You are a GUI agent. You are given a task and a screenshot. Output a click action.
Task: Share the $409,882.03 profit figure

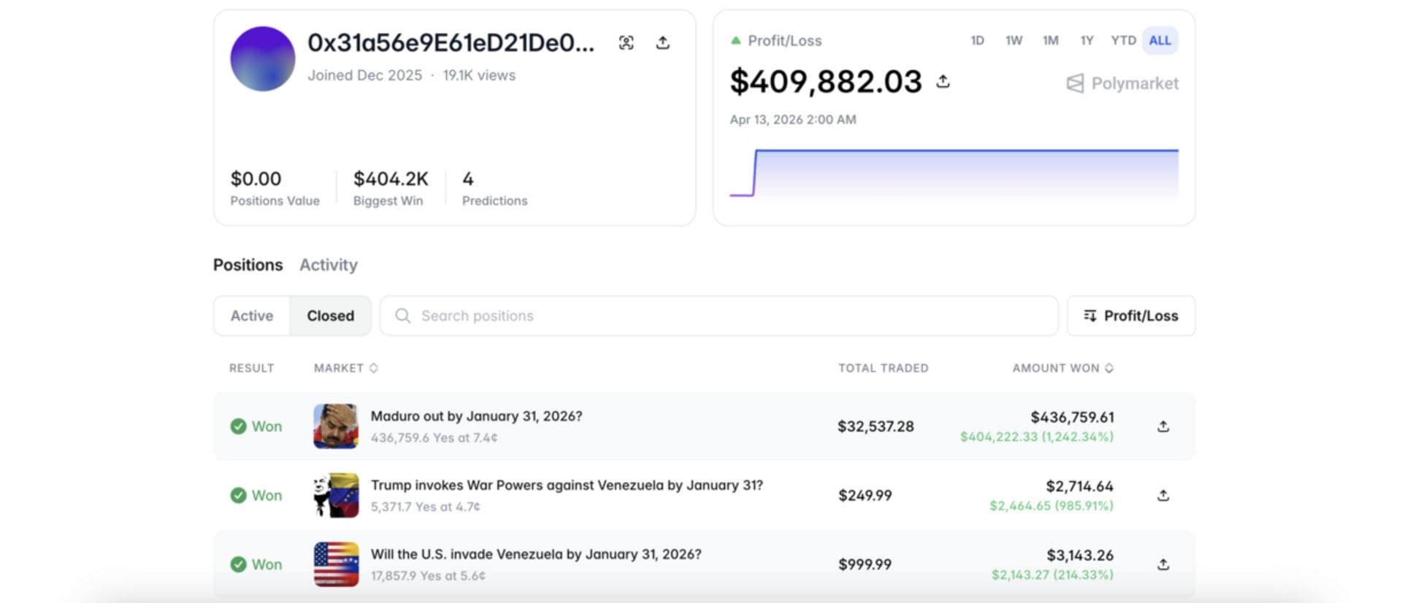click(x=943, y=81)
